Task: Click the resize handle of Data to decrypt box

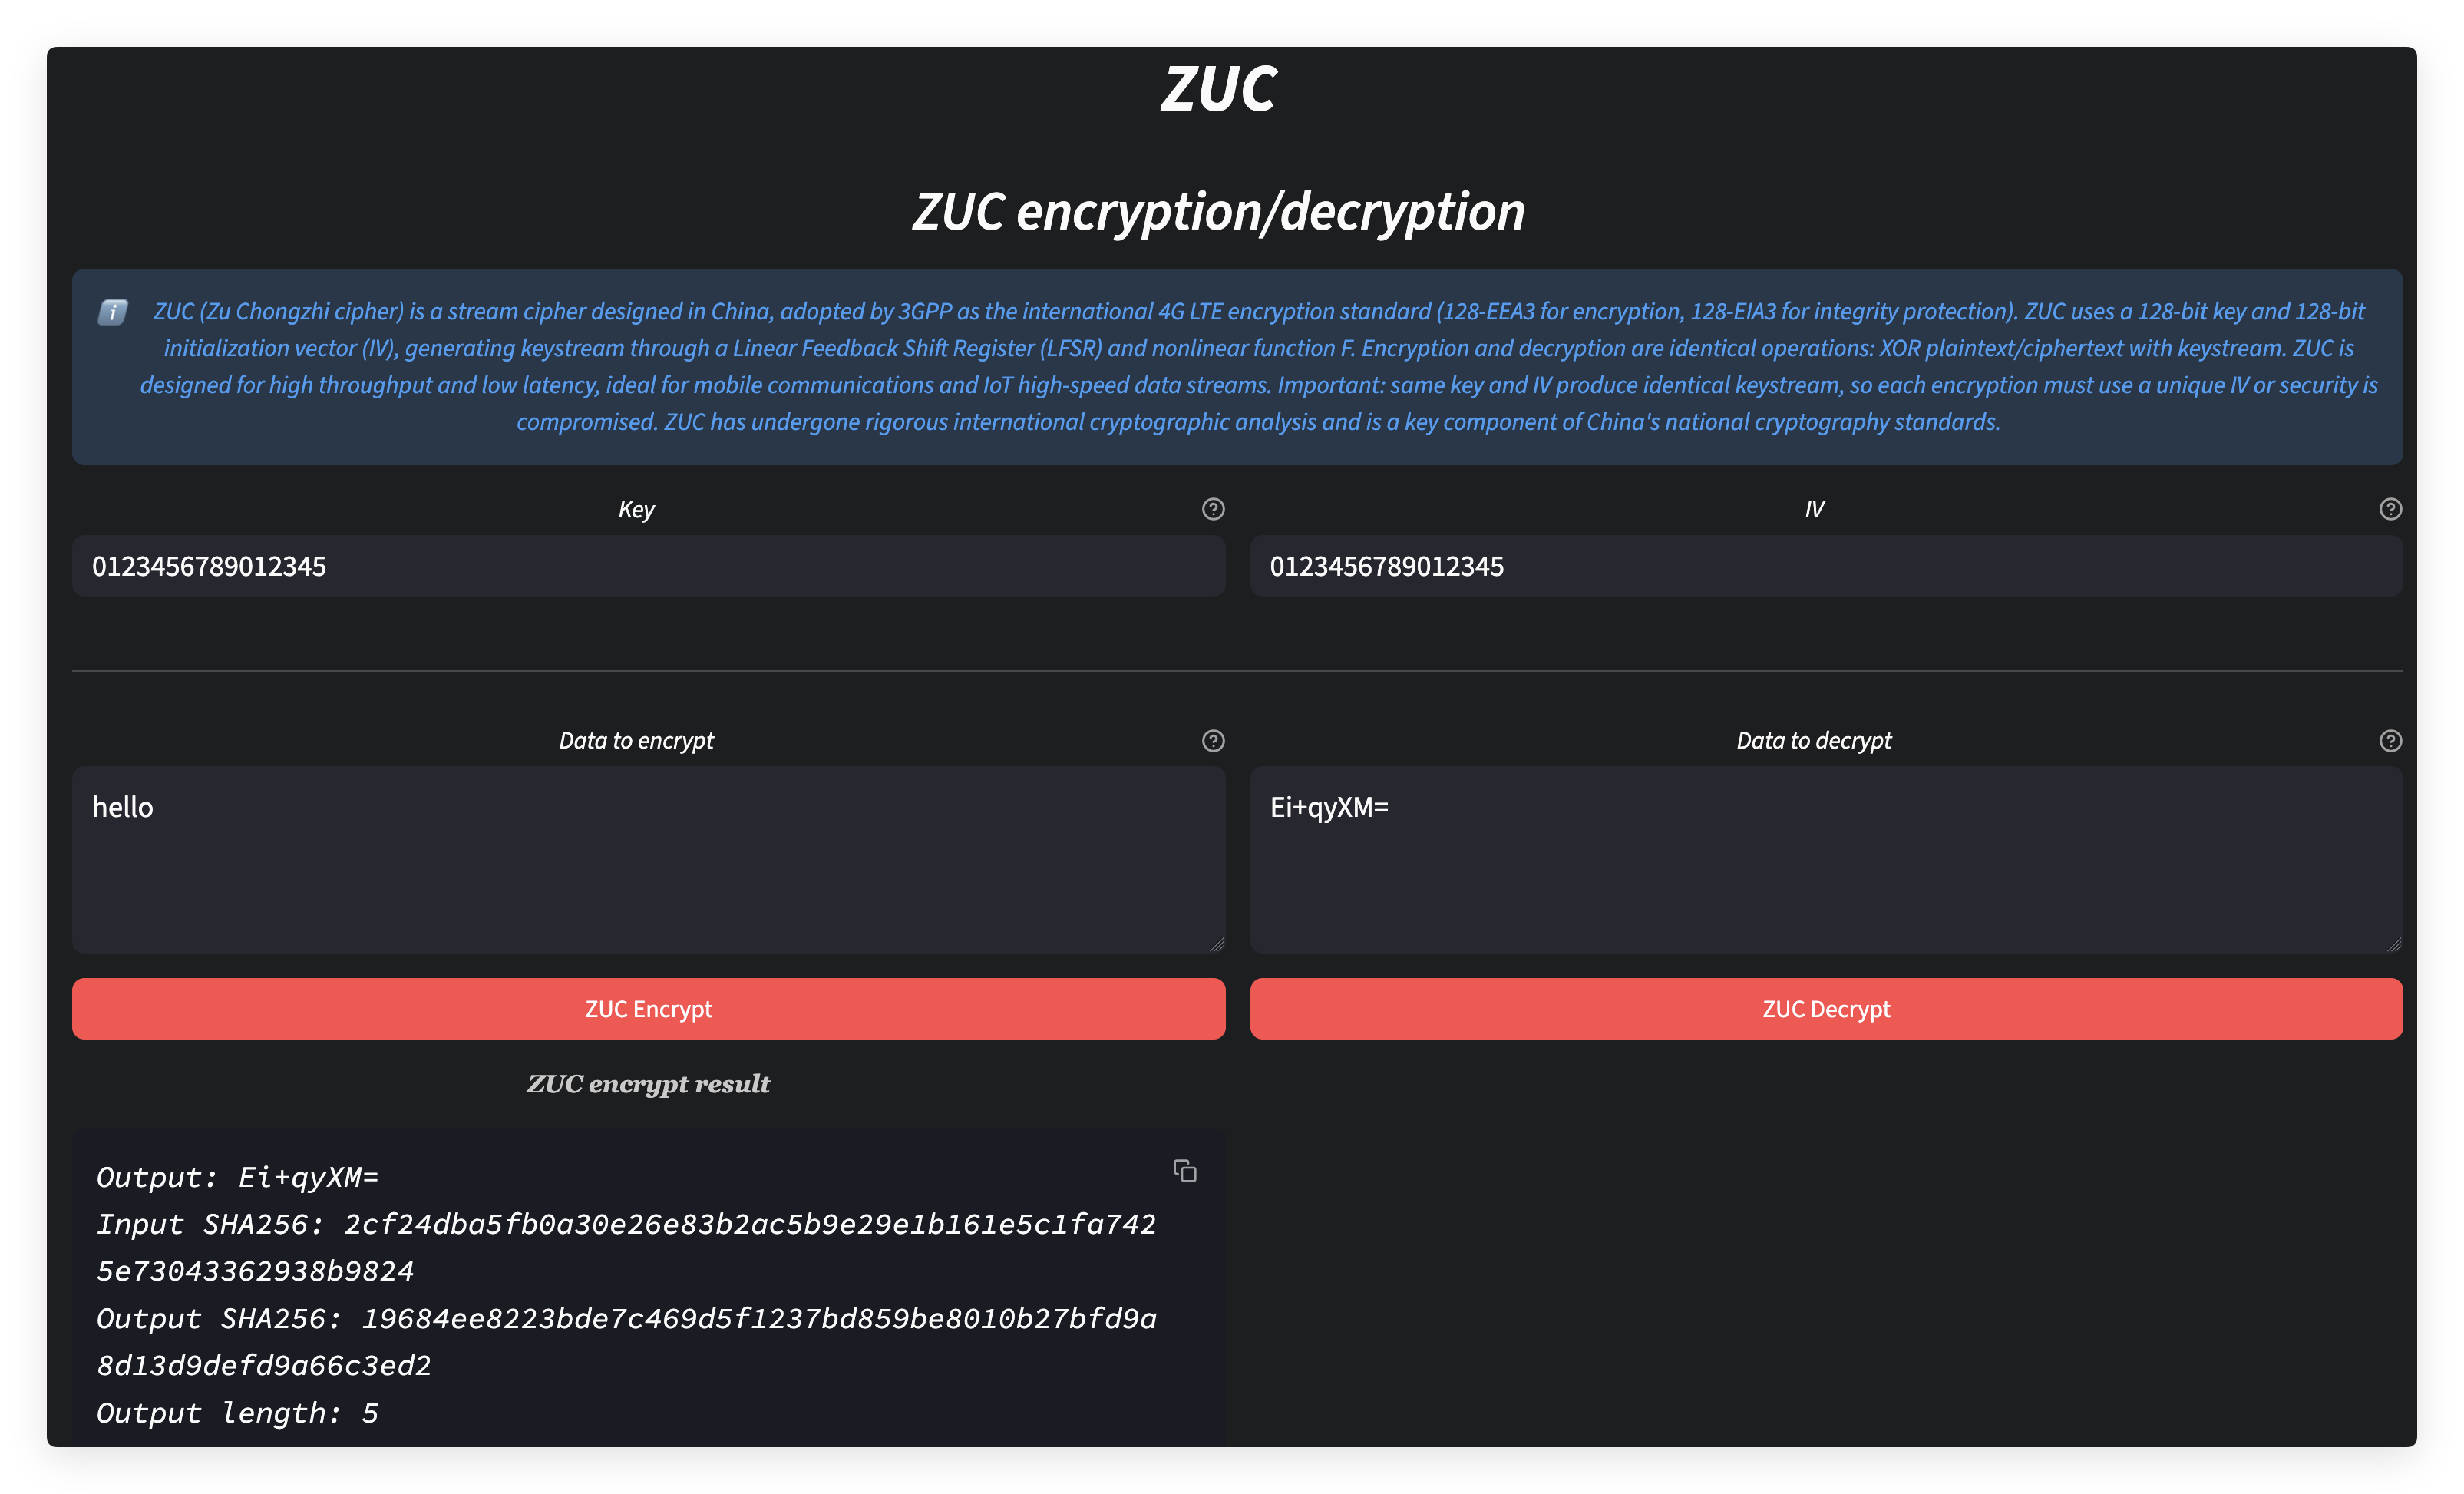Action: pos(2394,945)
